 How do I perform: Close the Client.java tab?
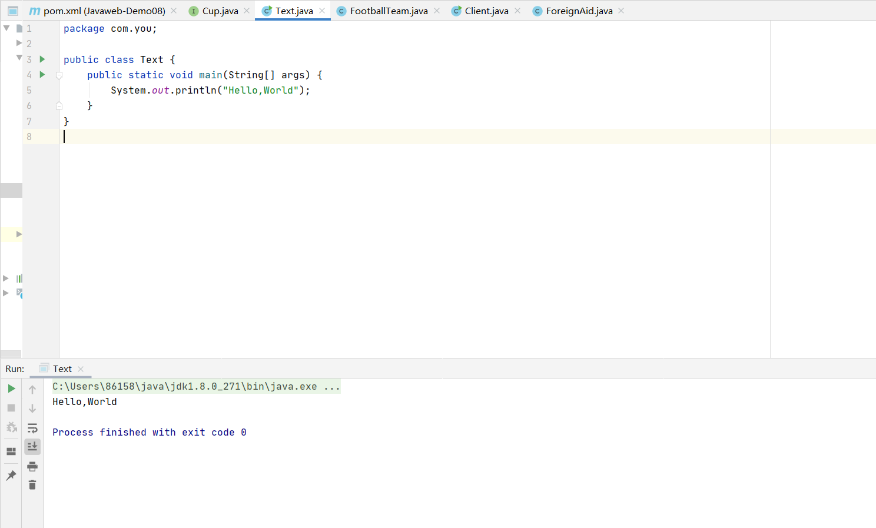click(x=517, y=11)
